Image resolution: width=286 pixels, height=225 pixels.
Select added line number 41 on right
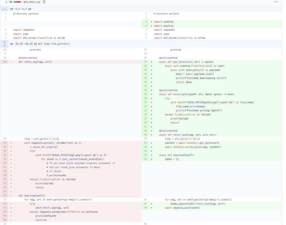145,62
